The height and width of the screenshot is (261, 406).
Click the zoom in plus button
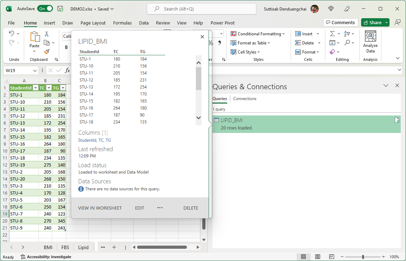[384, 256]
